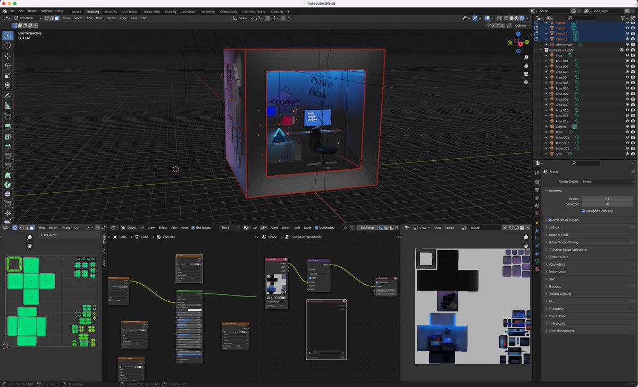Select the Move tool in viewport toolbar
Screen dimensions: 638x387
7,56
